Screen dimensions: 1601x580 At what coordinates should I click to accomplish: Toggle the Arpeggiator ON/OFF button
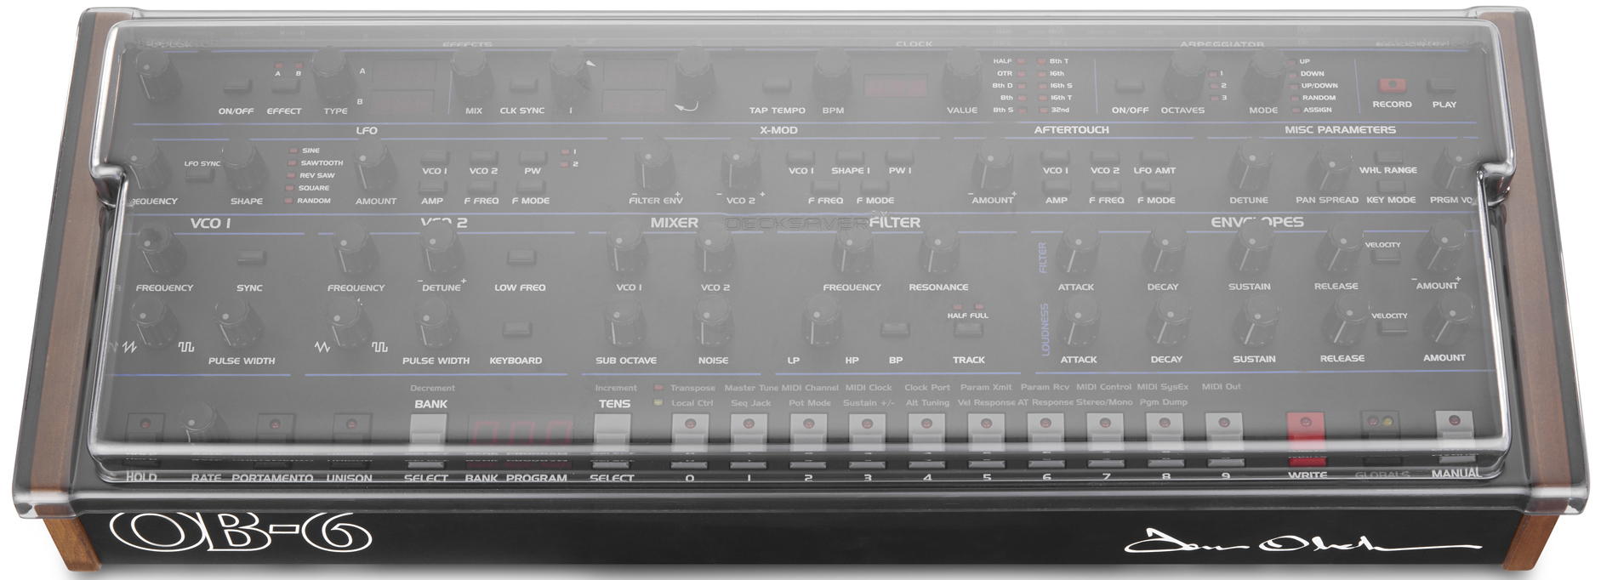[x=1130, y=86]
